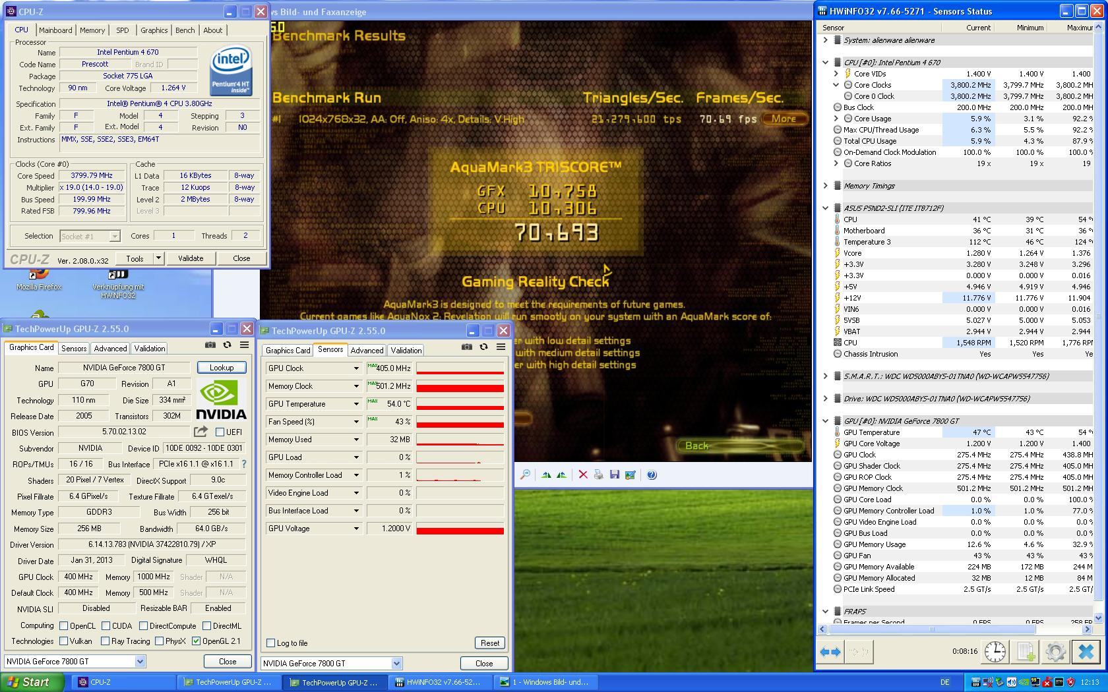Click Validate button in CPU-Z
1108x692 pixels.
(x=191, y=258)
